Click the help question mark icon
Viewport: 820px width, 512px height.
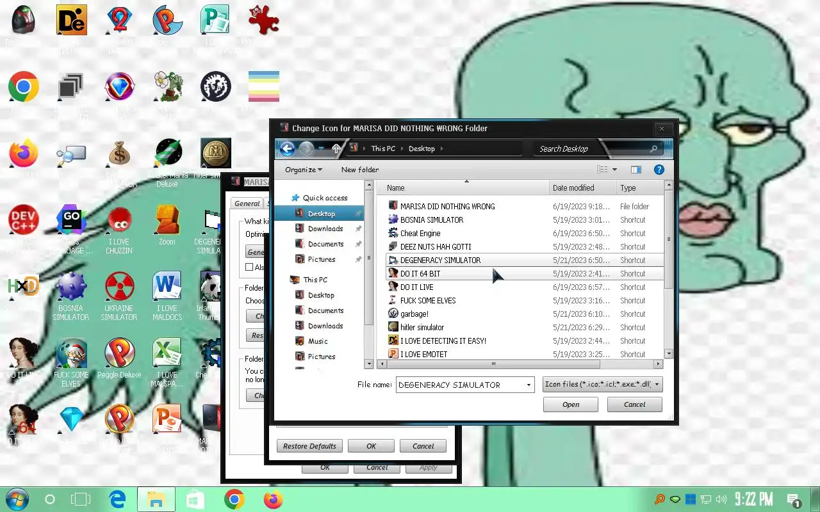pos(659,170)
